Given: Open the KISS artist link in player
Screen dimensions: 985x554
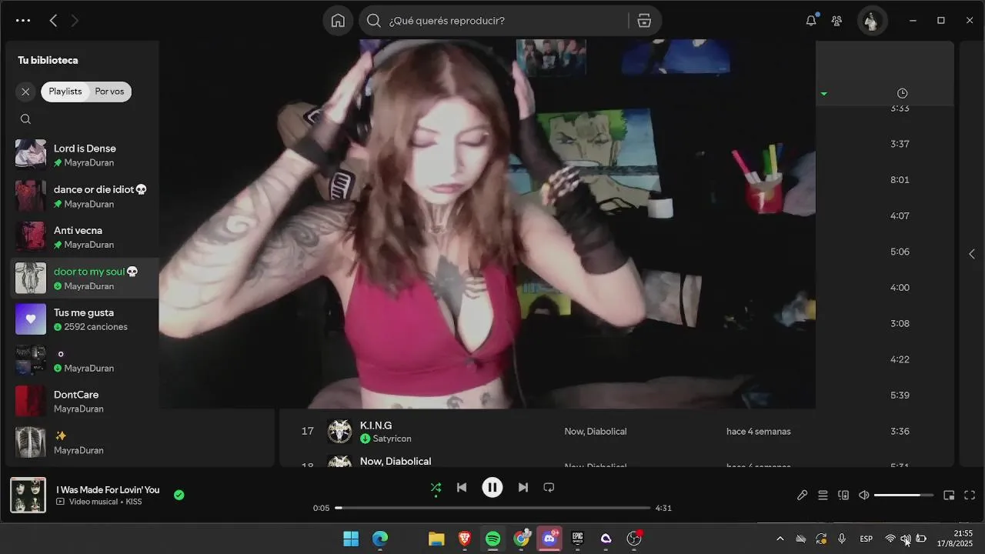Looking at the screenshot, I should 134,502.
